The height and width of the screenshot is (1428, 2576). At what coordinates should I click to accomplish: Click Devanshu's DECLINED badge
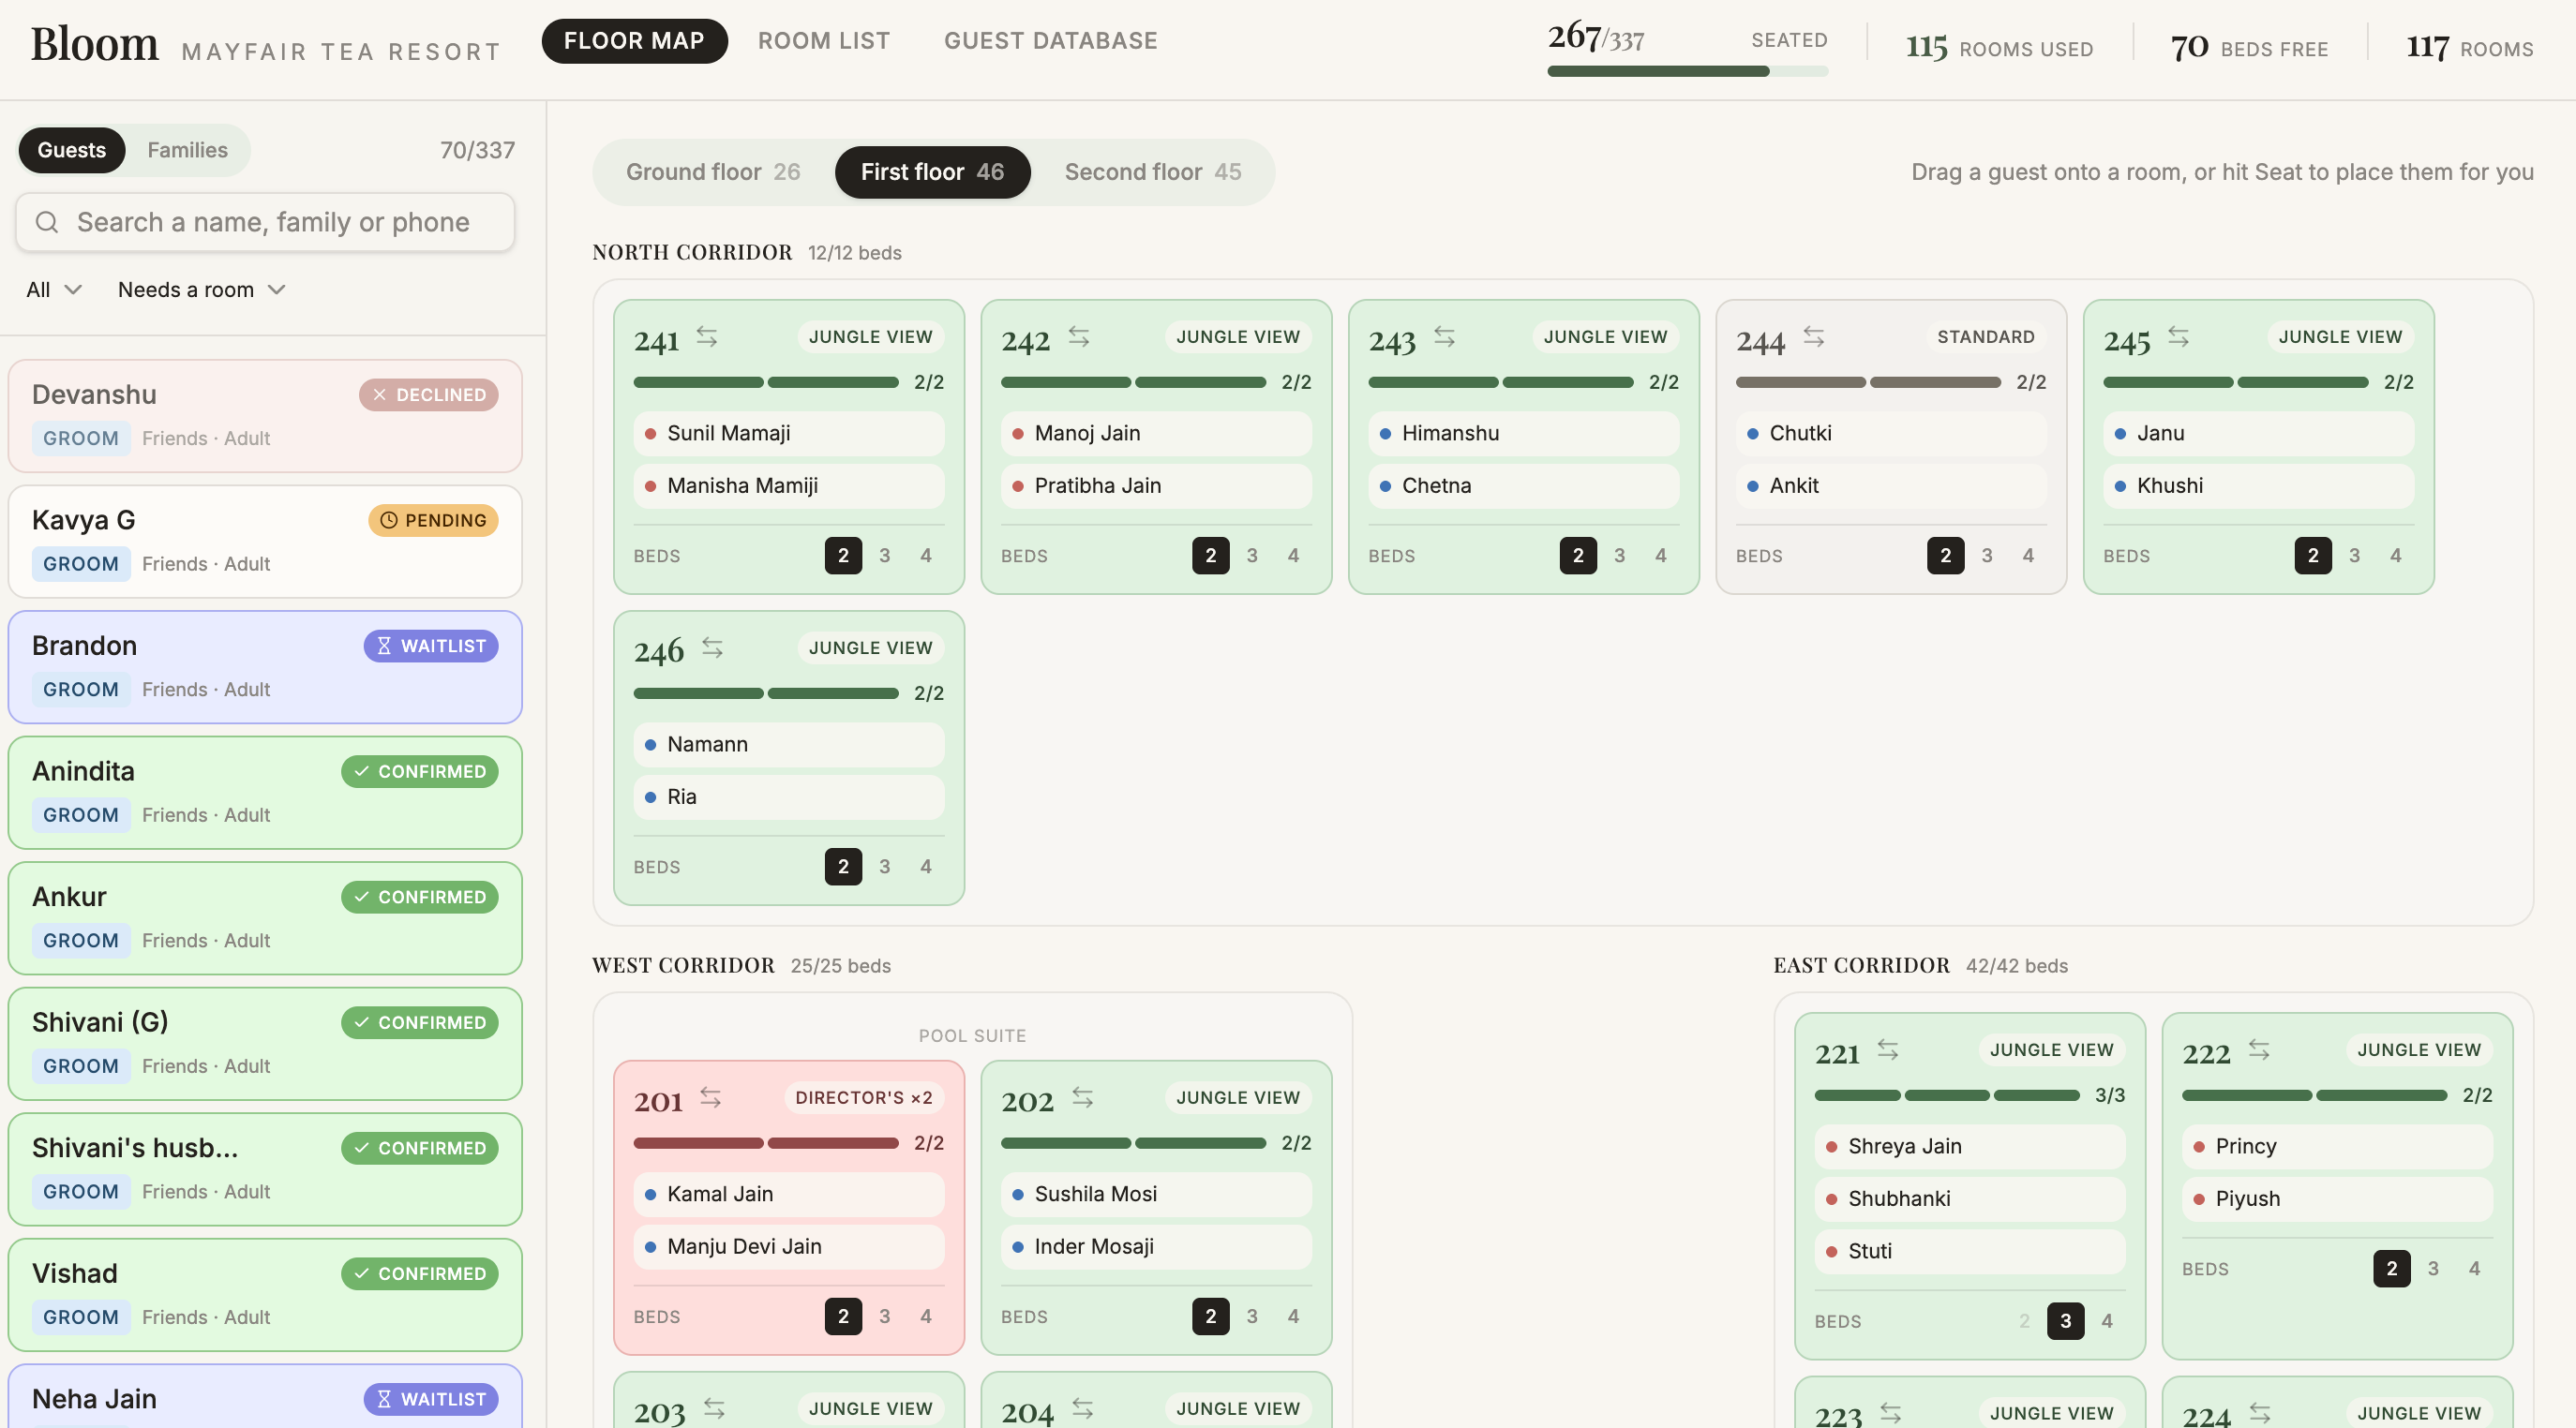click(429, 394)
